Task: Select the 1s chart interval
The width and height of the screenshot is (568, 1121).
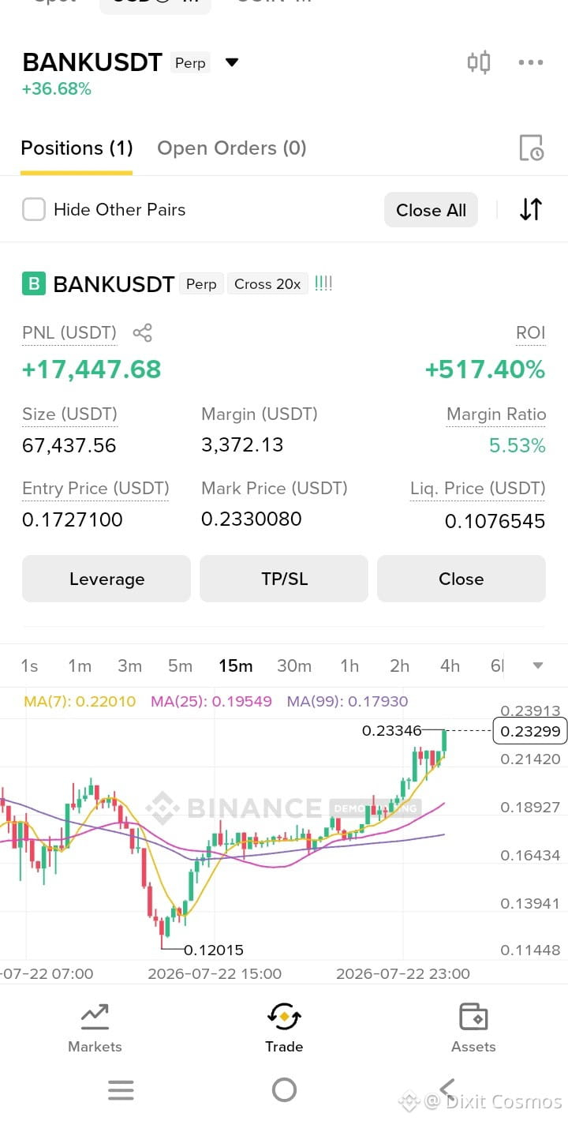Action: (29, 665)
